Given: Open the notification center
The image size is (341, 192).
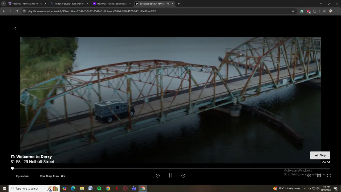Looking at the screenshot, I should 335,189.
